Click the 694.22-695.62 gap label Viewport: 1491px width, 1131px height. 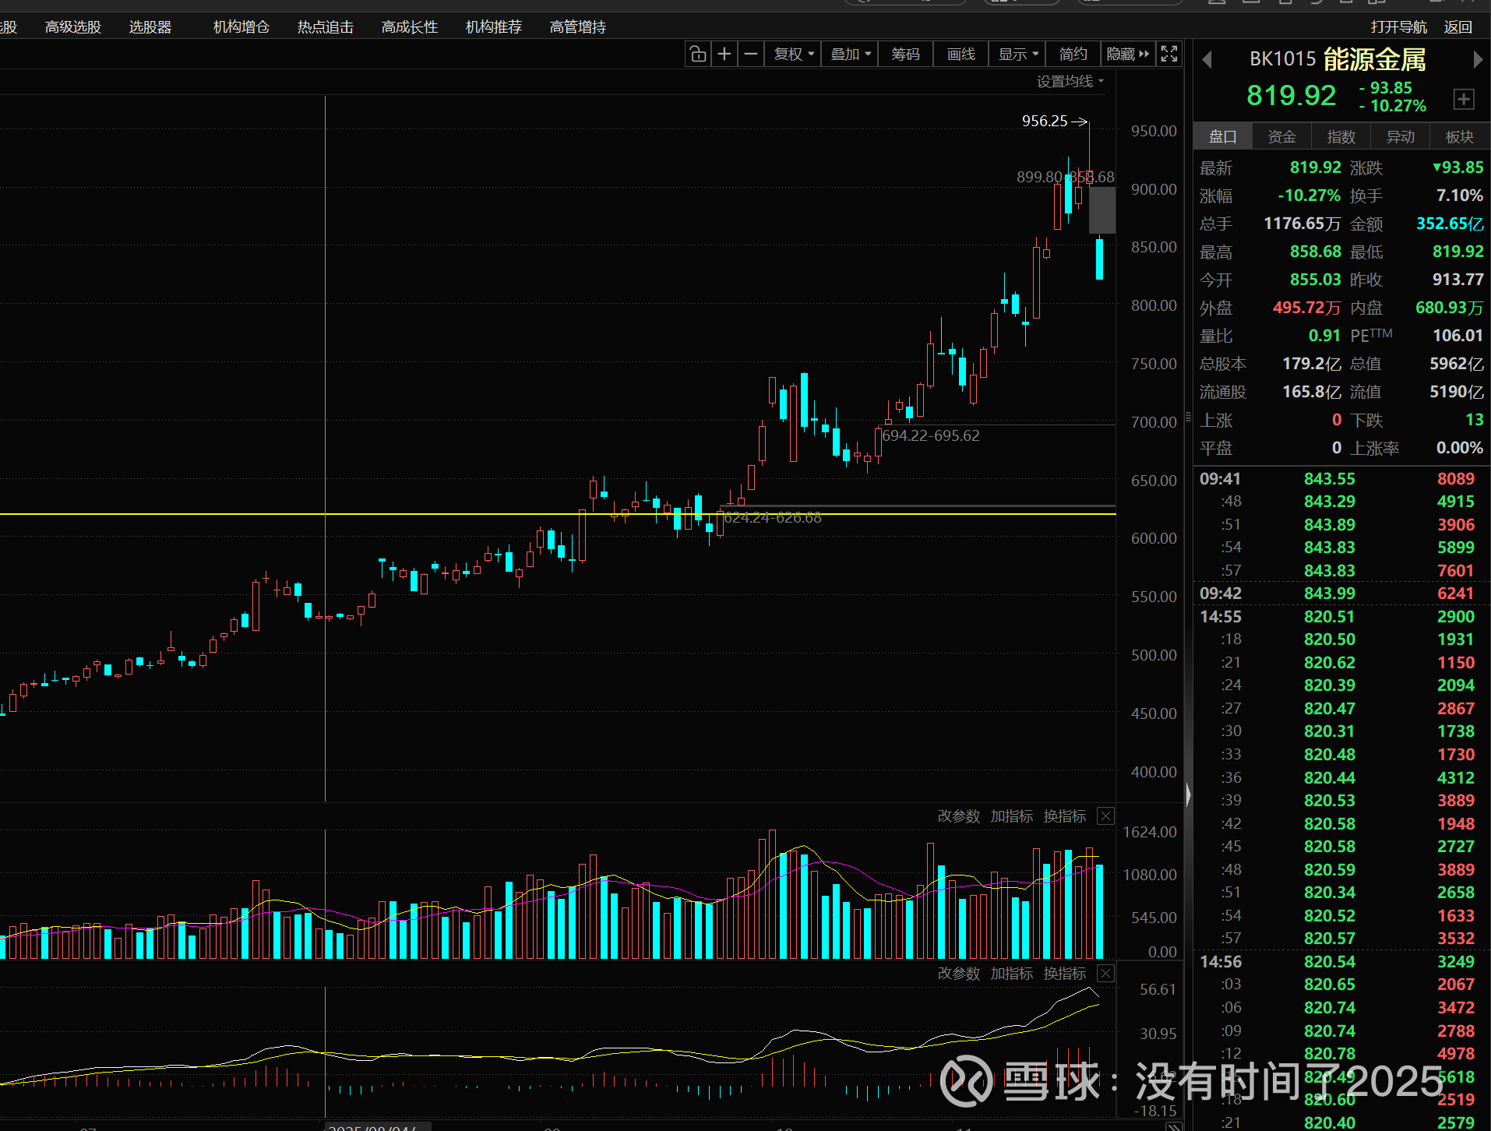tap(931, 436)
